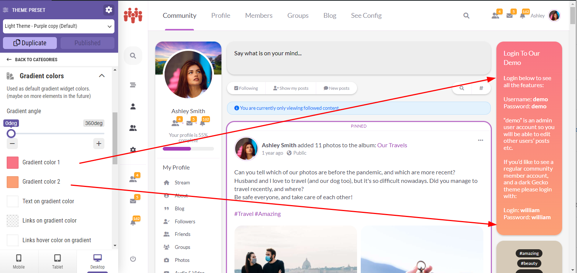Open notifications bell in top bar
Screen dimensions: 577x273
pos(523,16)
